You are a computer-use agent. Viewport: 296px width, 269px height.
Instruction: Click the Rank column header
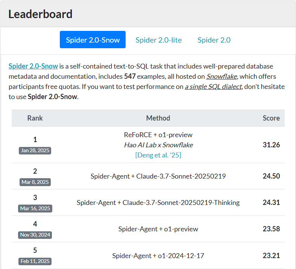coord(35,118)
